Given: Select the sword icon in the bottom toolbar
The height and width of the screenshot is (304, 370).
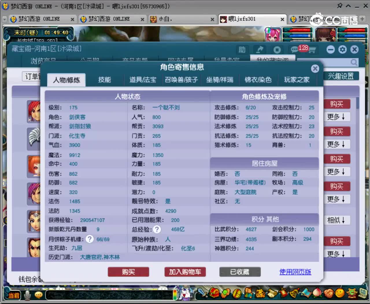Looking at the screenshot, I should pyautogui.click(x=202, y=294).
